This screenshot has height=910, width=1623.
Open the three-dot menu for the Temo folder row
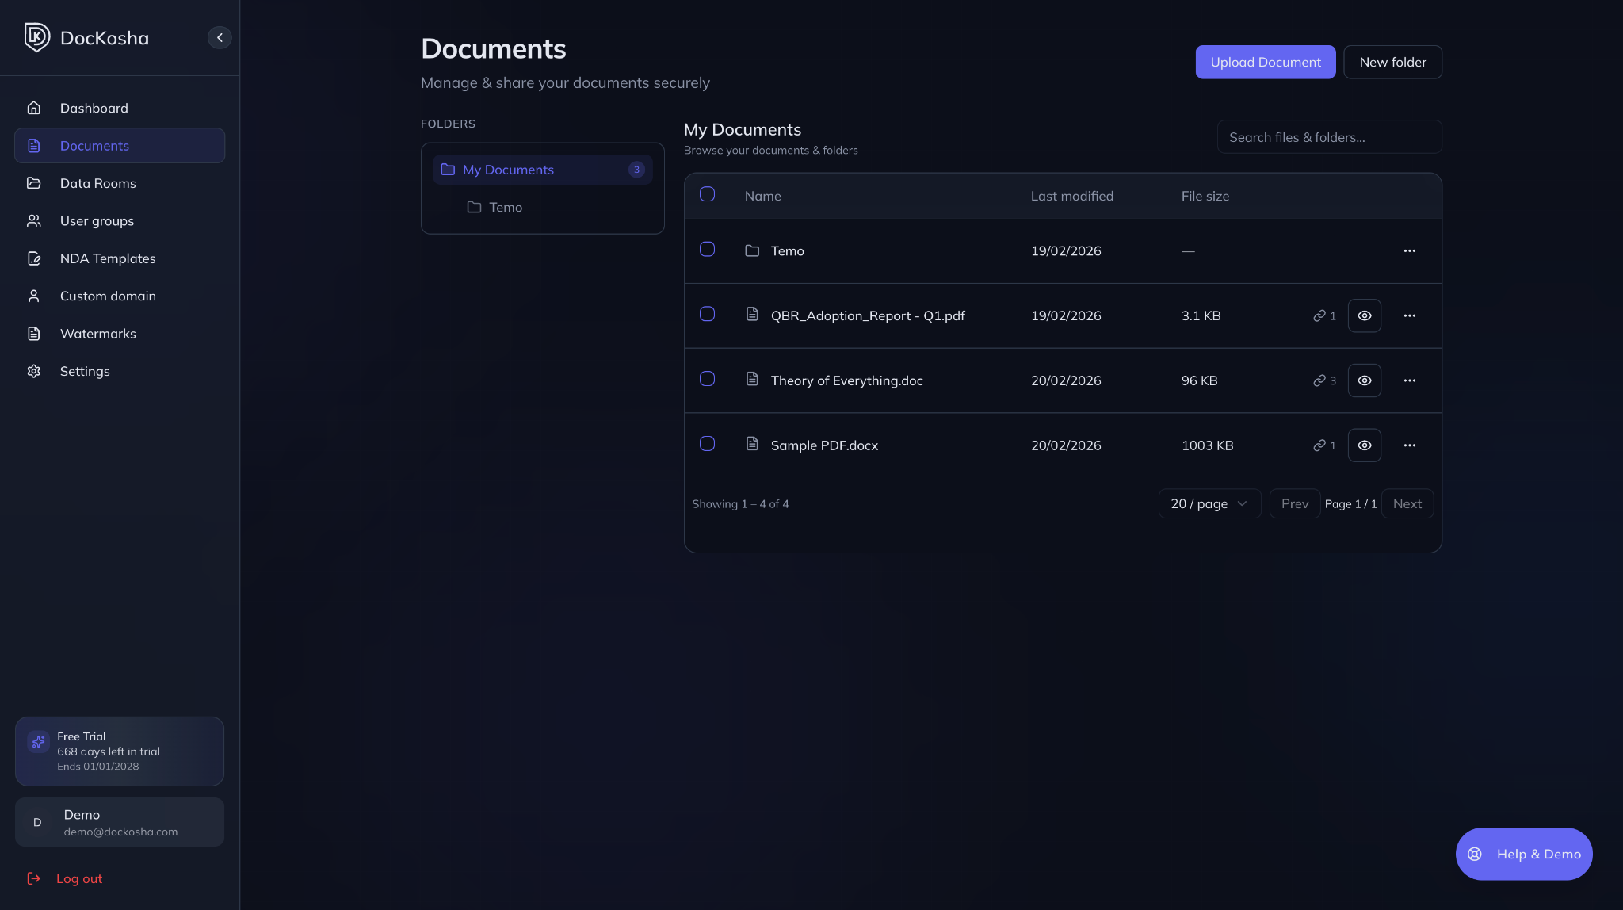point(1409,250)
